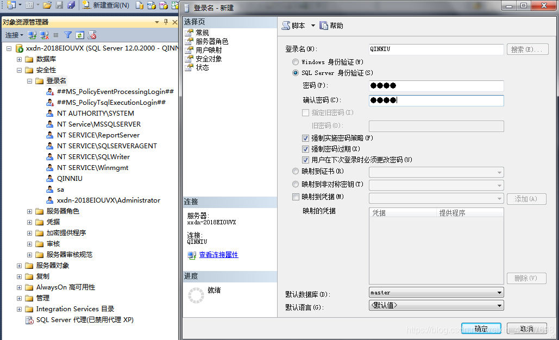The image size is (559, 340).
Task: Save all with the multiple disks icon
Action: [71, 5]
